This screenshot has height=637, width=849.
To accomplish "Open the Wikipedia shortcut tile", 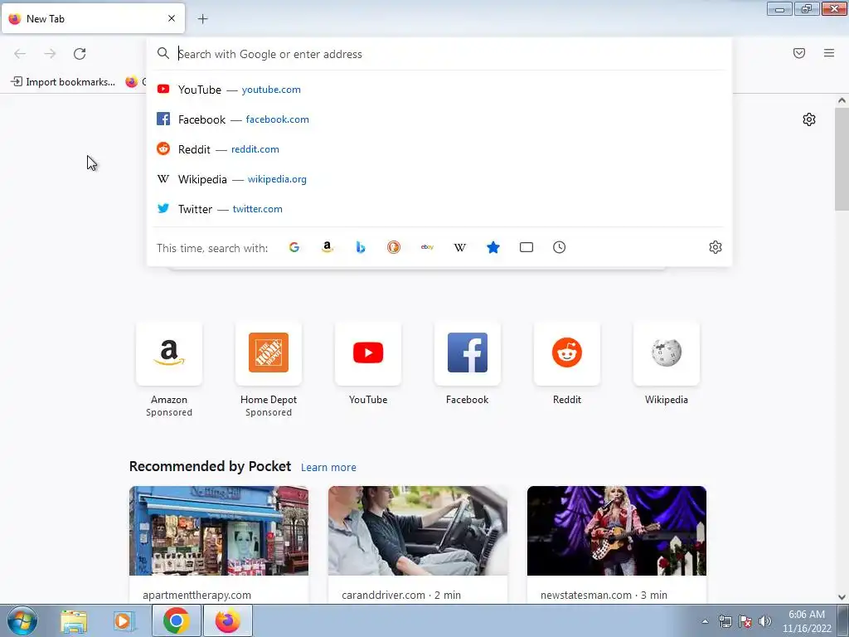I will 667,353.
